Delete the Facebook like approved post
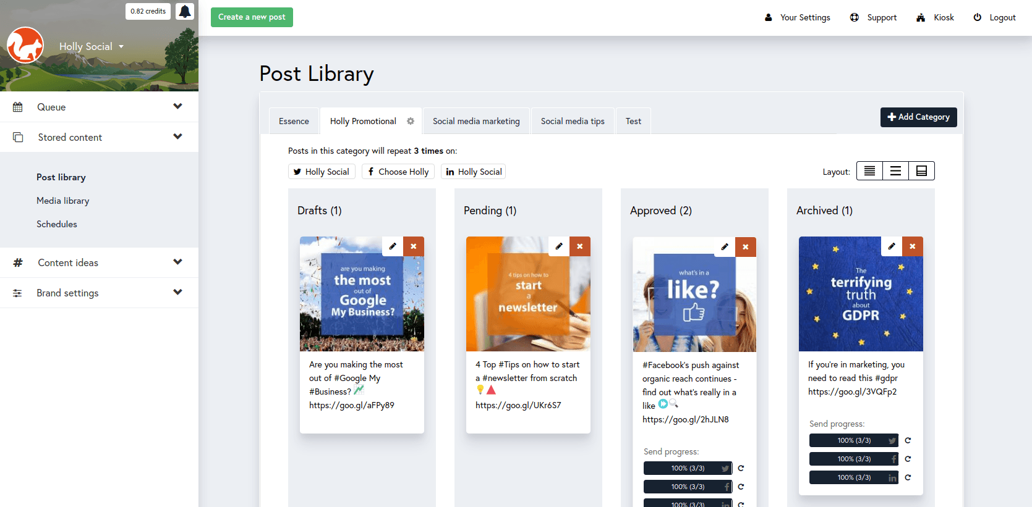Image resolution: width=1032 pixels, height=507 pixels. coord(746,247)
